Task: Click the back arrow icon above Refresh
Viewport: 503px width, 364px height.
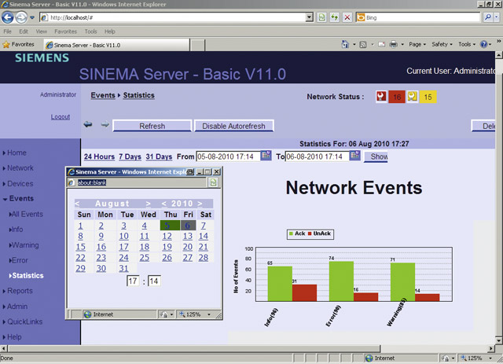Action: tap(88, 125)
